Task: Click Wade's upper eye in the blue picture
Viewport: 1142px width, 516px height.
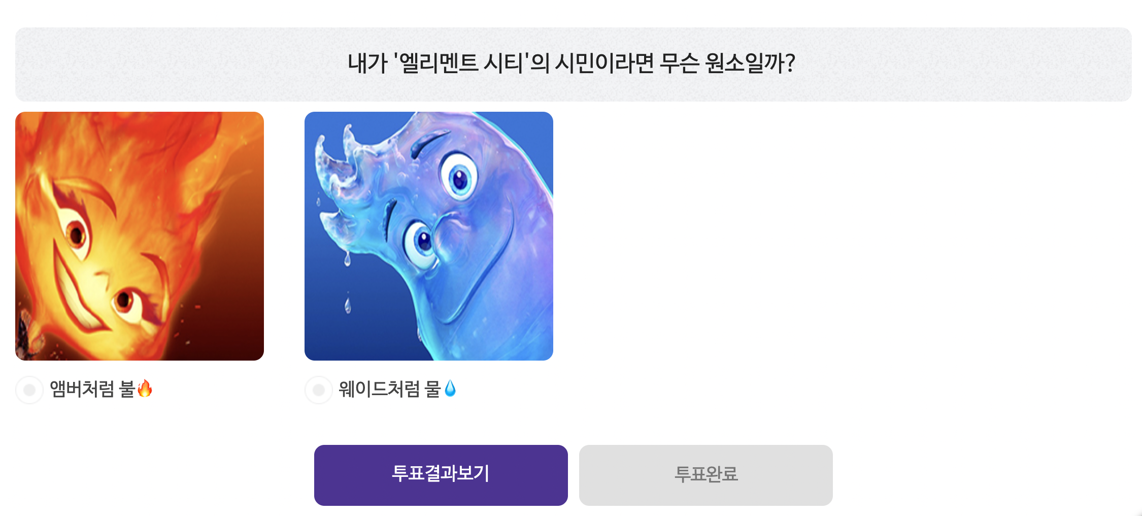Action: (459, 178)
